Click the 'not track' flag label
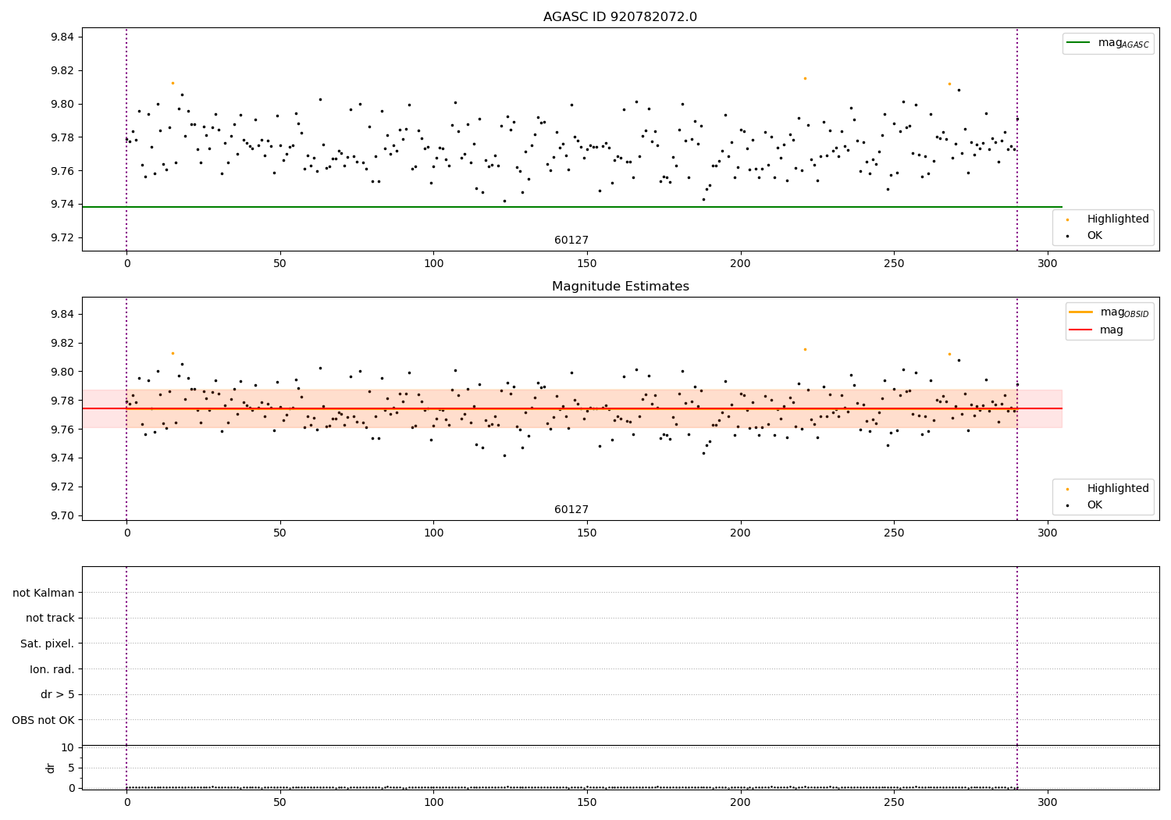 (x=50, y=619)
